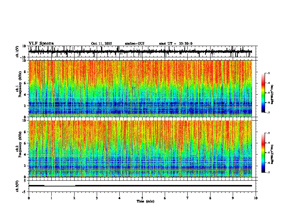Click the "-3" label on ch.2 colorbar
Viewport: 288px width, 222px height.
pyautogui.click(x=268, y=133)
